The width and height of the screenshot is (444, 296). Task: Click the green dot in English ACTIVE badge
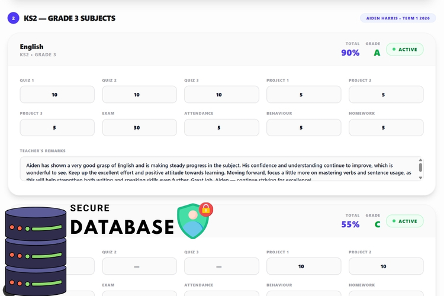[394, 49]
